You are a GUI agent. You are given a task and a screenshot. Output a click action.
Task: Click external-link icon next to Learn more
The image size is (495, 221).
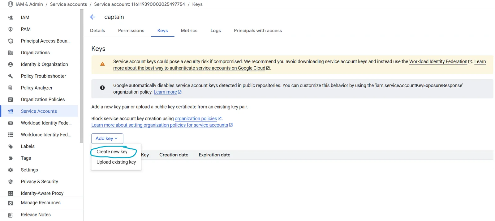[x=180, y=92]
